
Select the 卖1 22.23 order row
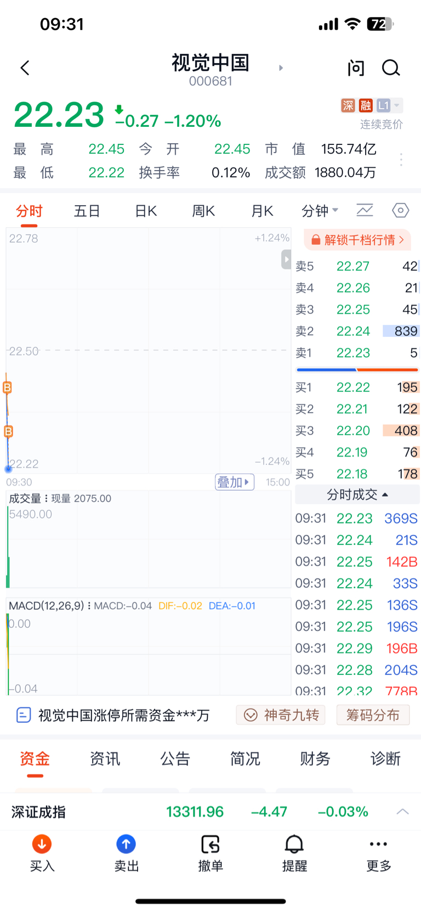point(357,353)
